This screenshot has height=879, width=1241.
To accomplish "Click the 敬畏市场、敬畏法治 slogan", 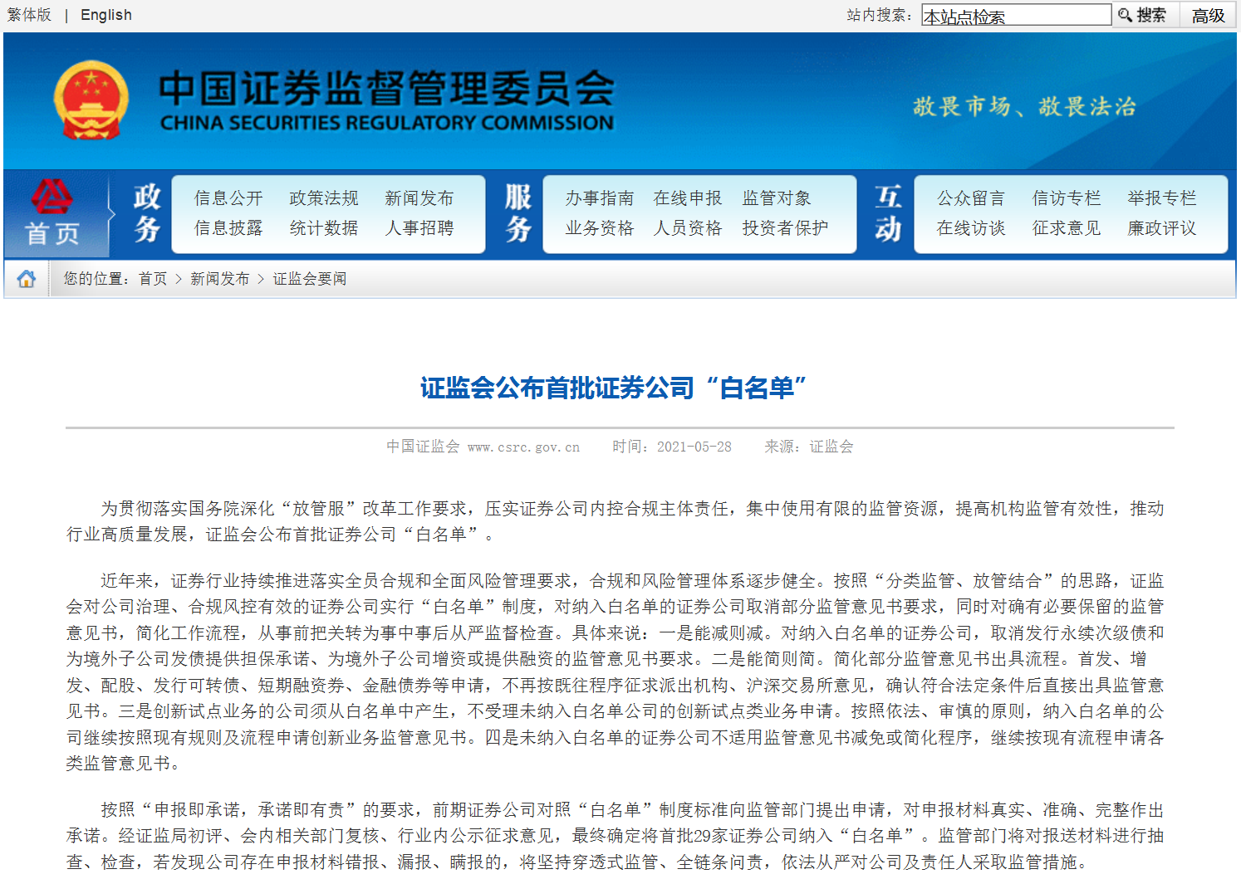I will point(1024,106).
